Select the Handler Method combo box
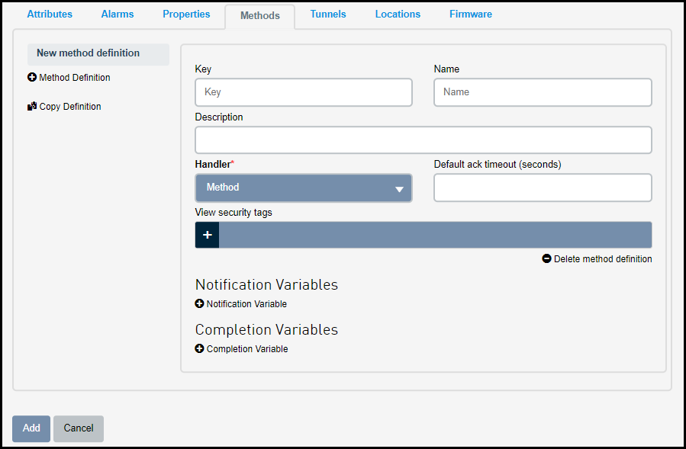 (304, 188)
